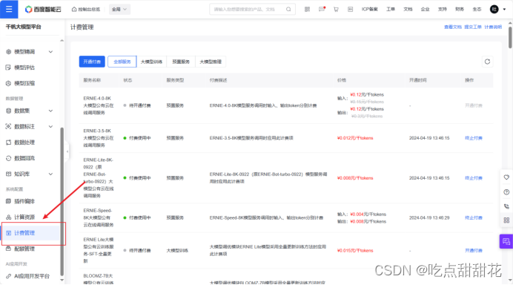Select the 大模型训练 filter tab
Viewport: 513px width, 285px height.
point(151,62)
